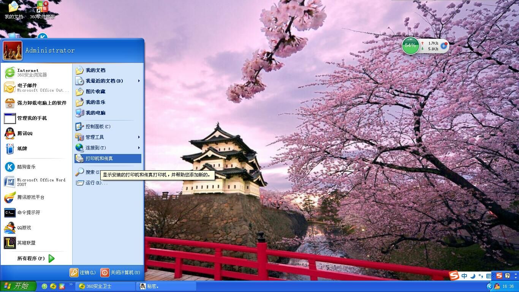Viewport: 519px width, 292px height.
Task: Open 我的电脑 from the start menu
Action: [x=108, y=113]
